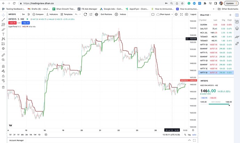This screenshot has height=143, width=240.
Task: Click the redo arrow
Action: click(80, 14)
